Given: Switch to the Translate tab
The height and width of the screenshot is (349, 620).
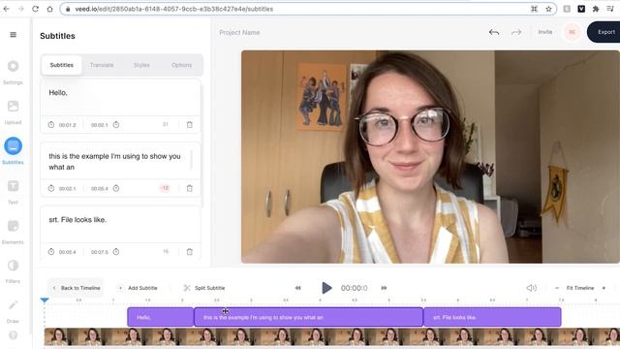Looking at the screenshot, I should tap(102, 65).
